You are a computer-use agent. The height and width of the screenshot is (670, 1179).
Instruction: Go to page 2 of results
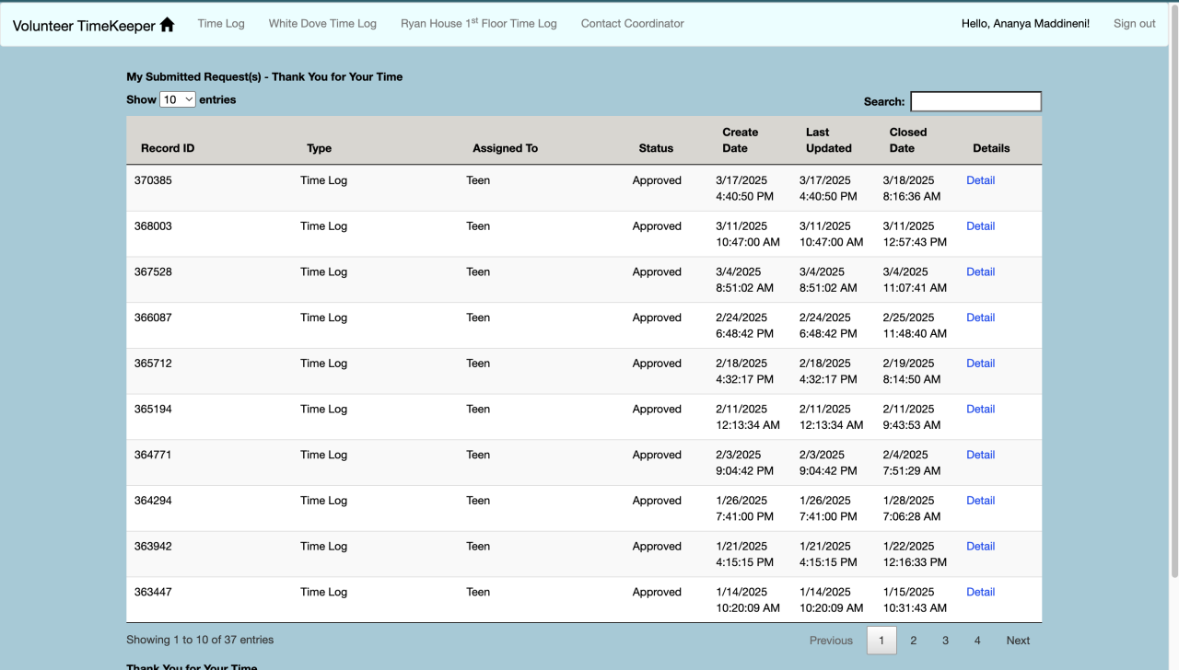(913, 641)
